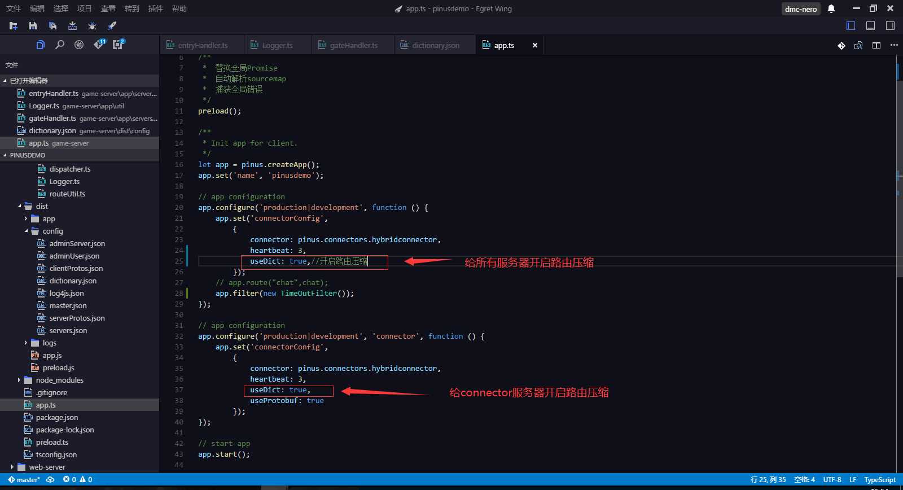The width and height of the screenshot is (903, 490).
Task: Click the rocket run/publish toolbar icon
Action: point(112,26)
